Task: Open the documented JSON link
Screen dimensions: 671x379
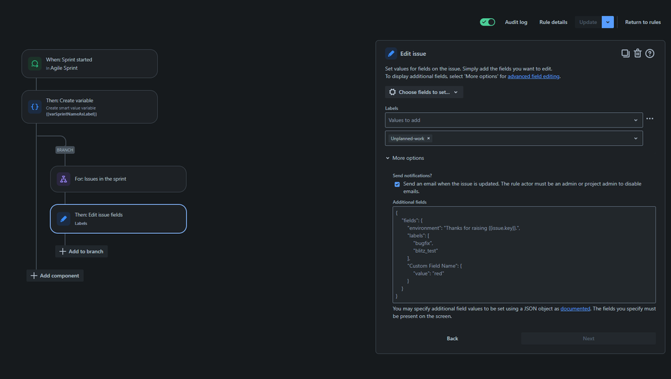Action: click(x=575, y=308)
